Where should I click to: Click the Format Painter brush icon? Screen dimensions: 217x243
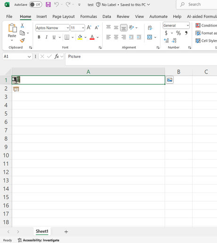coord(22,41)
